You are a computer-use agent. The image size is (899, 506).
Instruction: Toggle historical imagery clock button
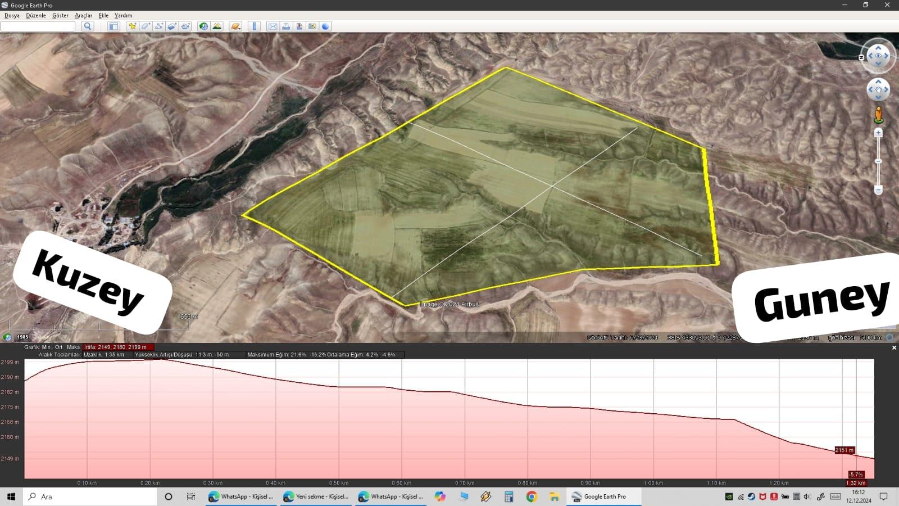point(203,26)
